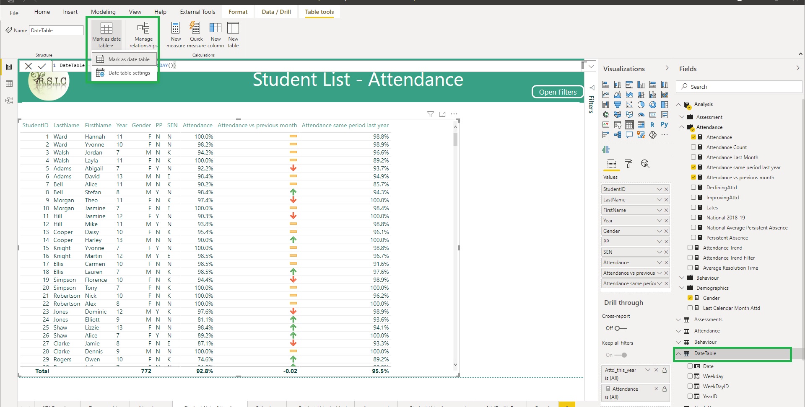Collapse the Analysis table in Fields
The image size is (805, 407).
click(x=678, y=104)
